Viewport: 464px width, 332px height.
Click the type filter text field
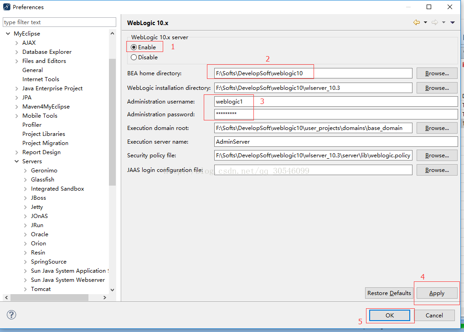pyautogui.click(x=59, y=22)
